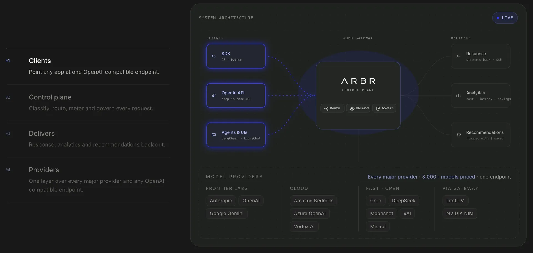Click 'Classify, route, meter and govern' description
Screen dimensions: 533x253
[x=91, y=108]
